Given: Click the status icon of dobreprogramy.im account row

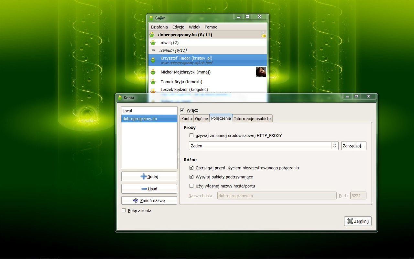Looking at the screenshot, I should pyautogui.click(x=152, y=35).
